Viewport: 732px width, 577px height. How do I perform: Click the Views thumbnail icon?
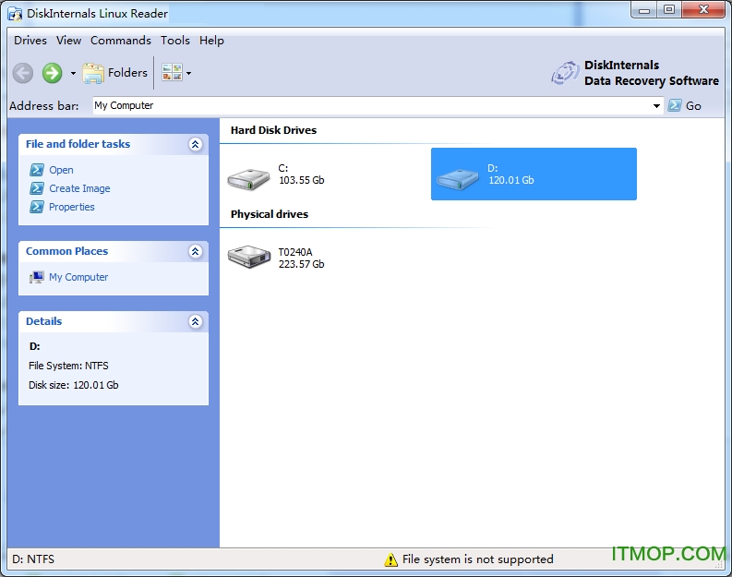pos(172,72)
